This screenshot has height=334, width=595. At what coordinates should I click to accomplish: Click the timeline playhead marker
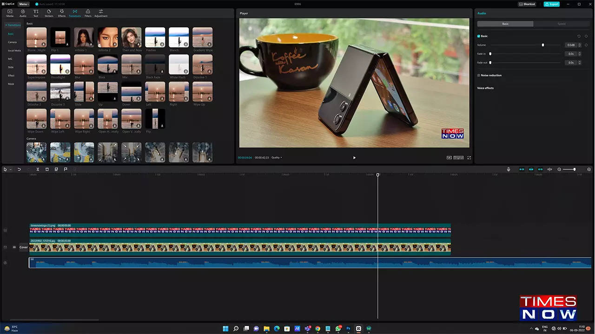377,175
